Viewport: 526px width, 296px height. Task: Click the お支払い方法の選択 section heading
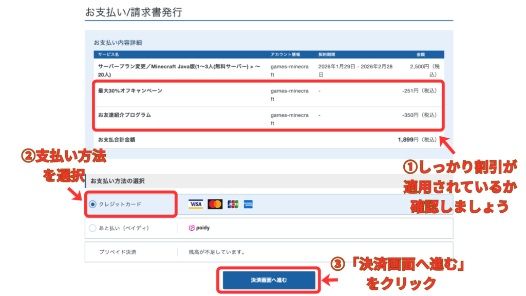tap(118, 181)
